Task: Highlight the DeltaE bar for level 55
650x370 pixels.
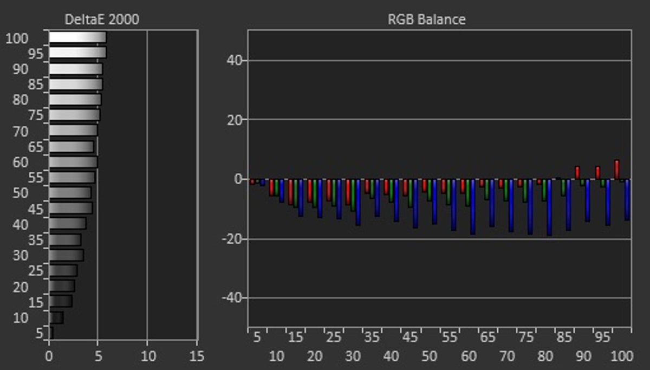Action: [x=72, y=177]
